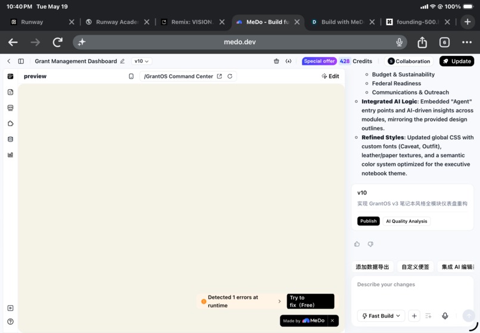The image size is (480, 333).
Task: Open the list-add icon in chat input
Action: (428, 316)
